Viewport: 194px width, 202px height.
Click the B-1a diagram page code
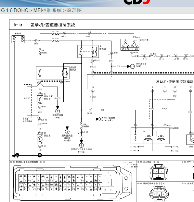18,25
